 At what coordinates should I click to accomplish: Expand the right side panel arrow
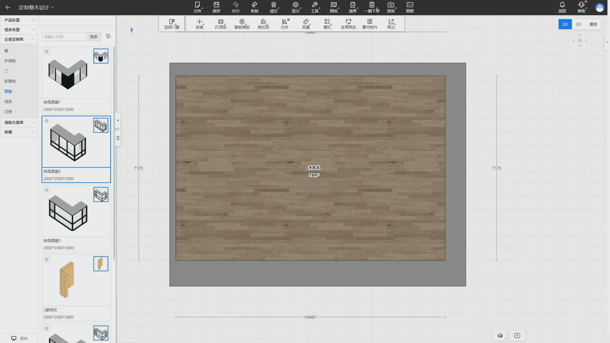(x=607, y=42)
